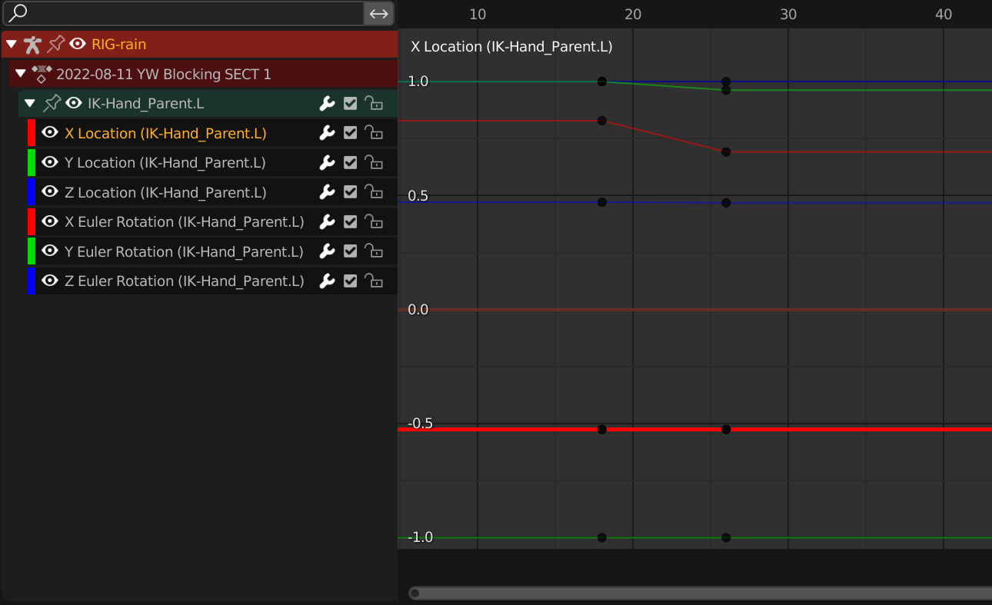Click wrench icon on X Euler Rotation row
Viewport: 992px width, 605px height.
pos(327,222)
